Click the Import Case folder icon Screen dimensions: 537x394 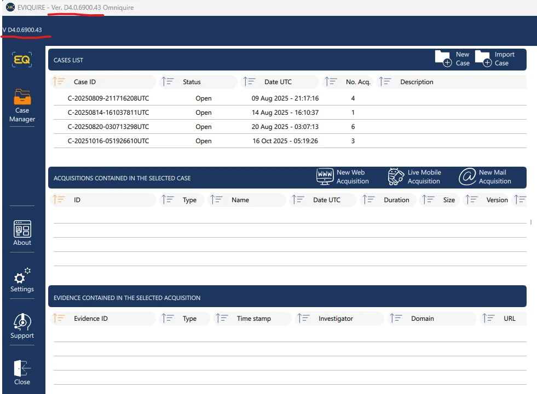(483, 58)
